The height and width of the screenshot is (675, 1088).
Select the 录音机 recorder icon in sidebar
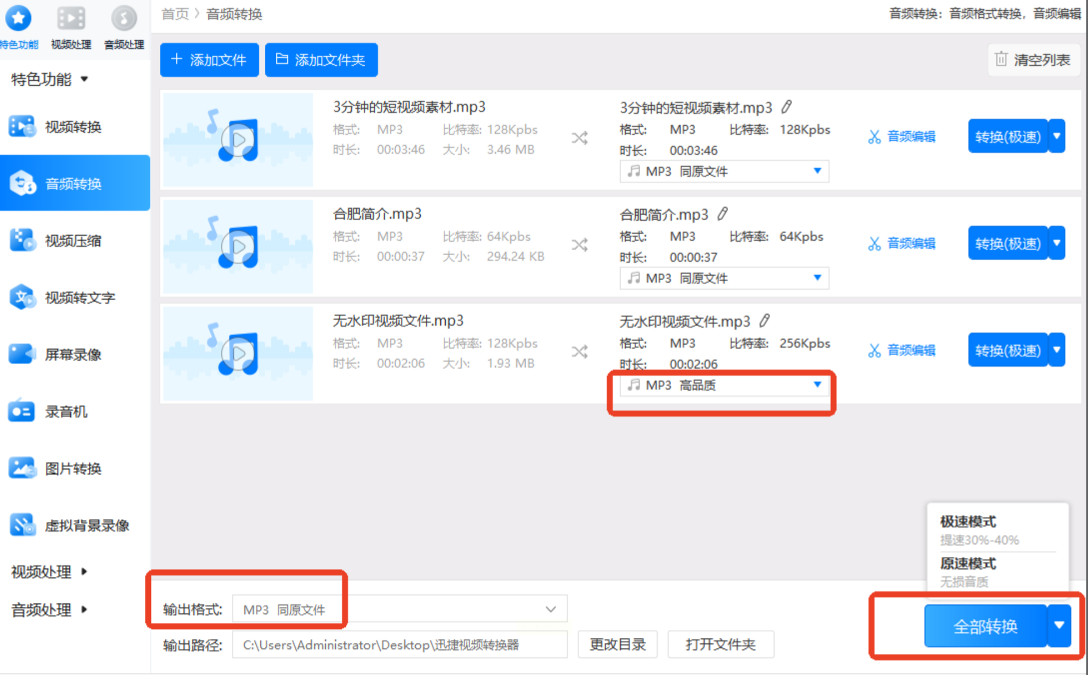point(21,411)
